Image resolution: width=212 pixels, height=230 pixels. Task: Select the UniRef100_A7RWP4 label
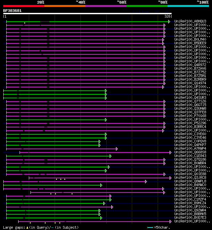(190, 148)
